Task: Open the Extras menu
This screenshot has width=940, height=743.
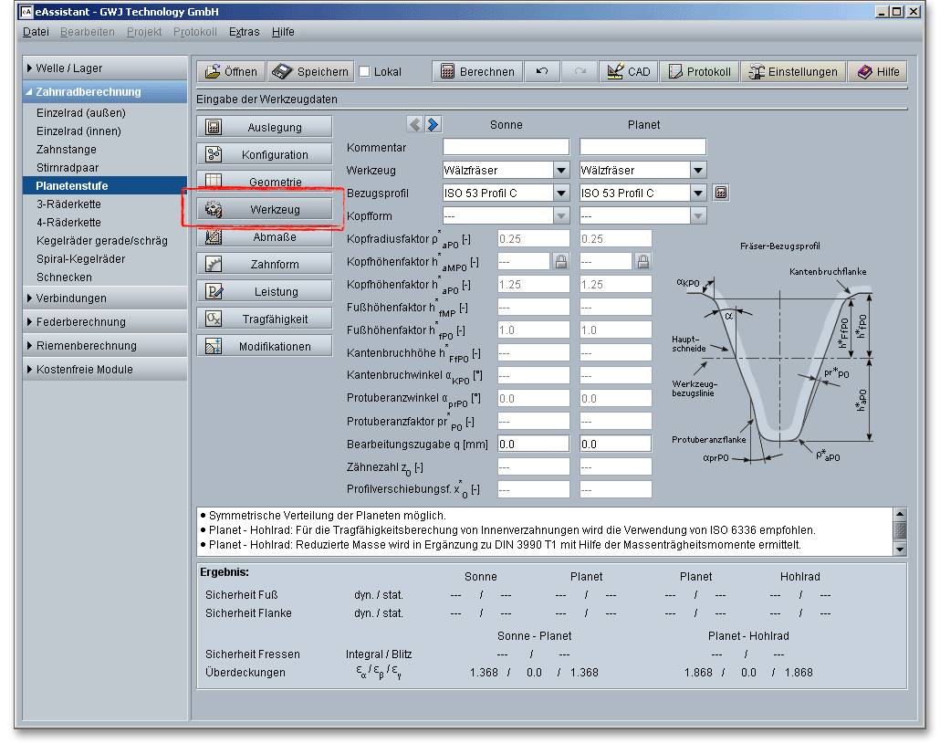Action: [x=244, y=32]
